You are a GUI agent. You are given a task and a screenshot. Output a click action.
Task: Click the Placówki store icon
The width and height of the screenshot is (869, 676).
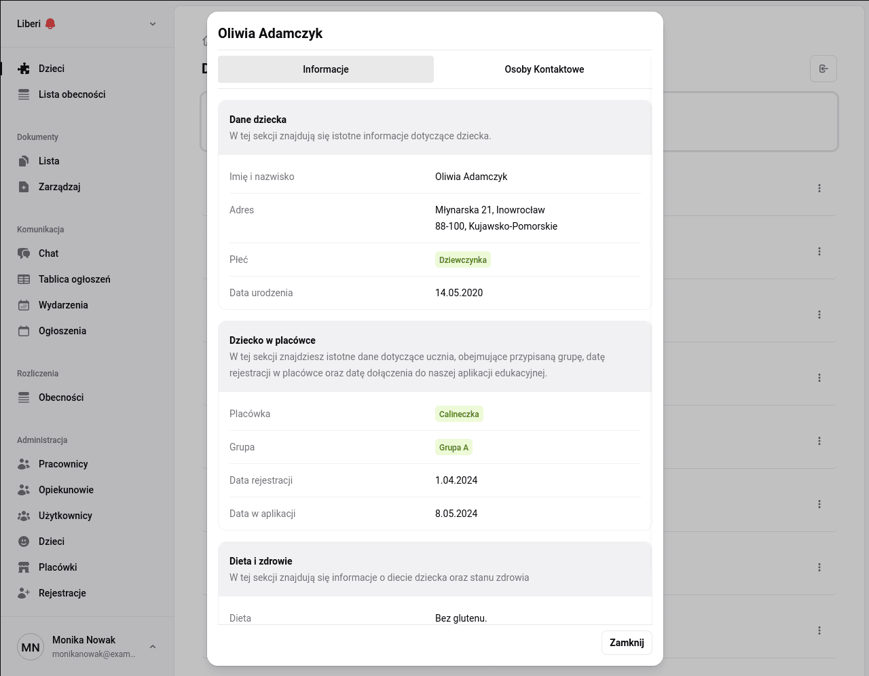(x=24, y=567)
